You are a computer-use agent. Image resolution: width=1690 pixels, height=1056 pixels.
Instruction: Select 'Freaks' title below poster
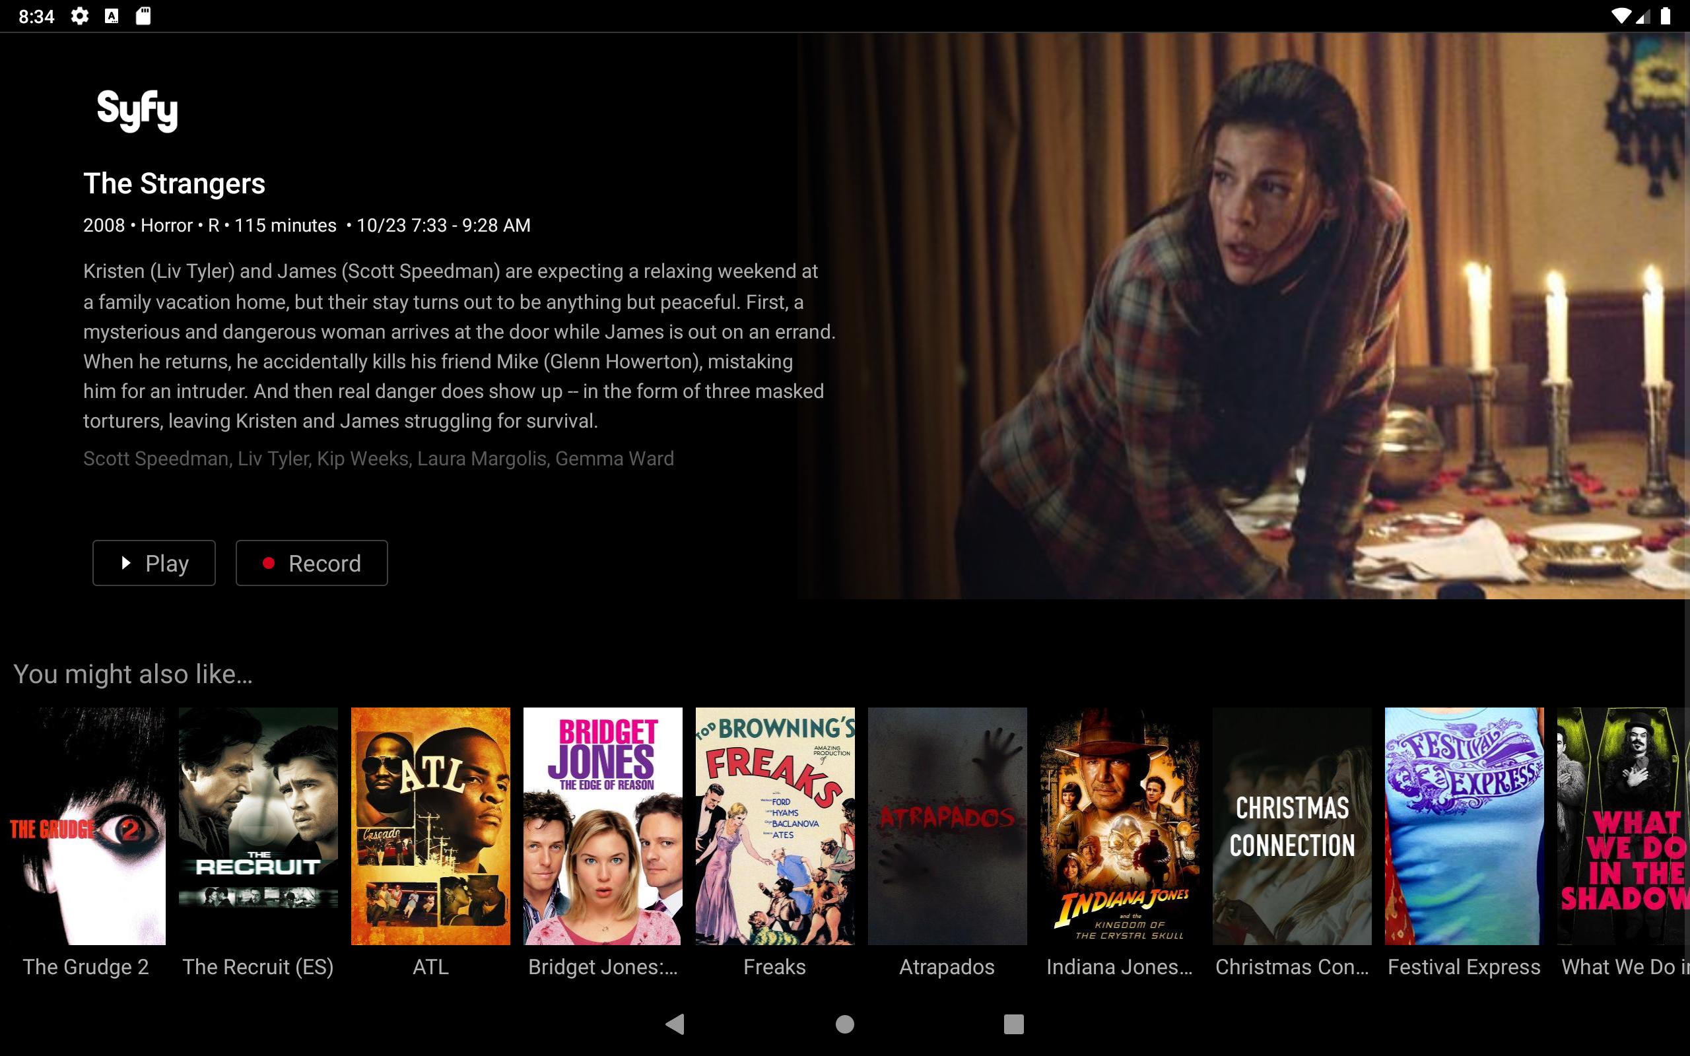(774, 967)
